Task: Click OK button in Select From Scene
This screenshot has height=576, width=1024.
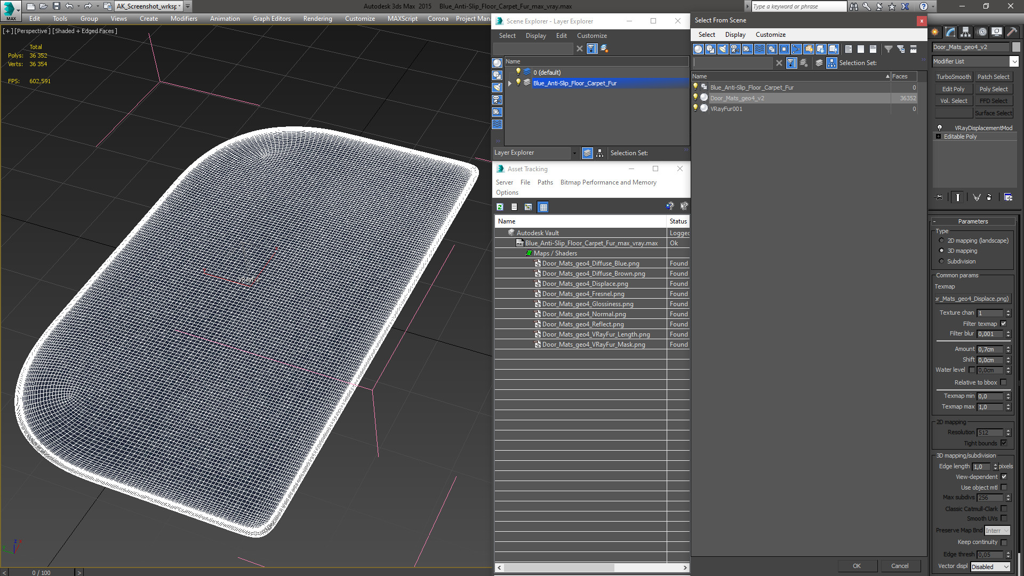Action: pyautogui.click(x=857, y=566)
